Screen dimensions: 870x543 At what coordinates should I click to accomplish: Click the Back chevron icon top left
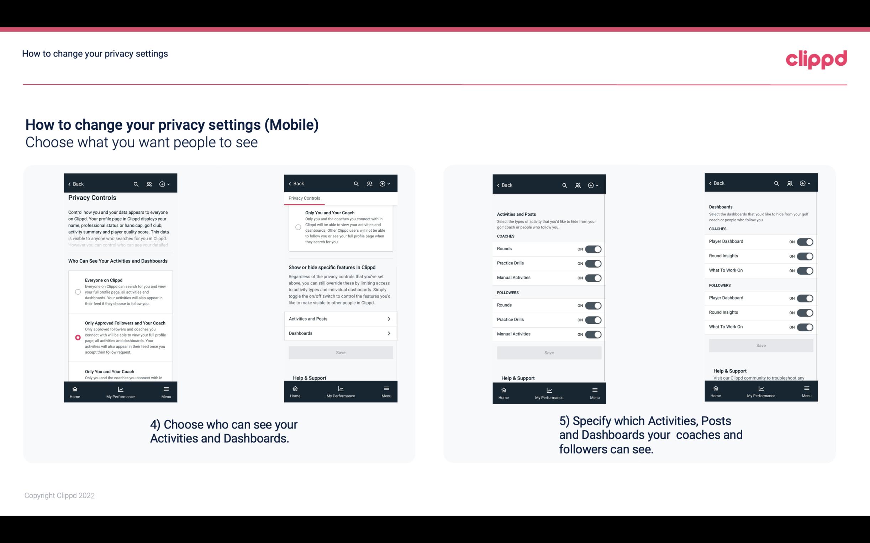[x=69, y=183]
